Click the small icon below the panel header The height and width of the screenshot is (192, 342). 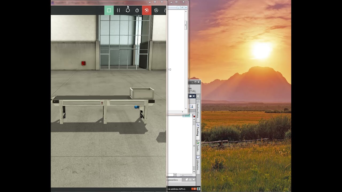tap(191, 106)
